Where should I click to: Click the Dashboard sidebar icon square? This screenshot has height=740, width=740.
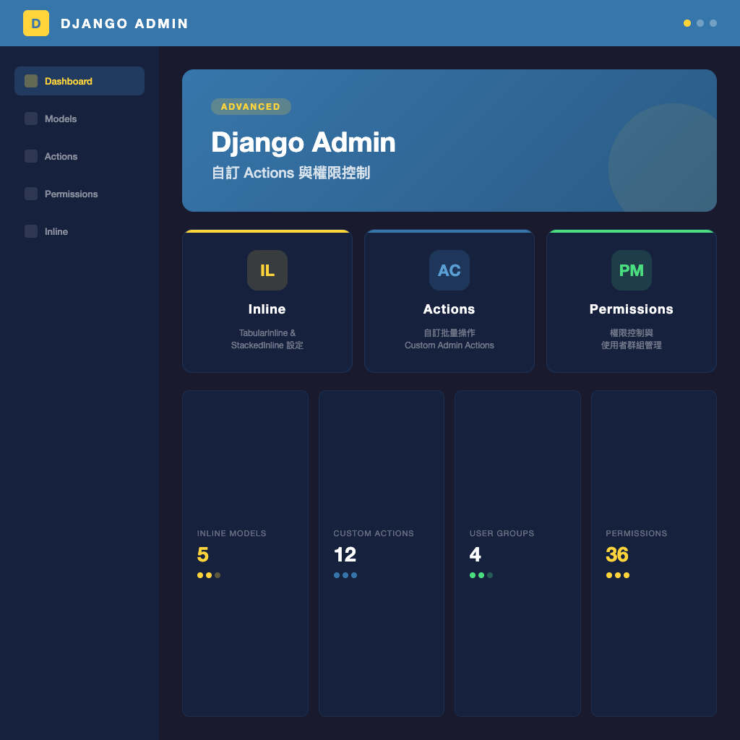[x=31, y=81]
